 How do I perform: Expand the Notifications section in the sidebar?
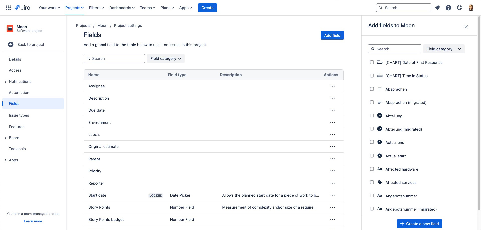click(6, 81)
